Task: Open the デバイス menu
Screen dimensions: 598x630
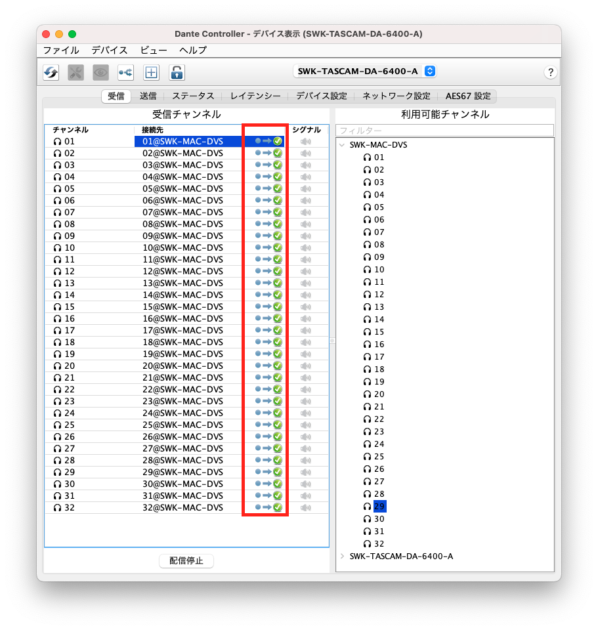Action: pos(110,50)
